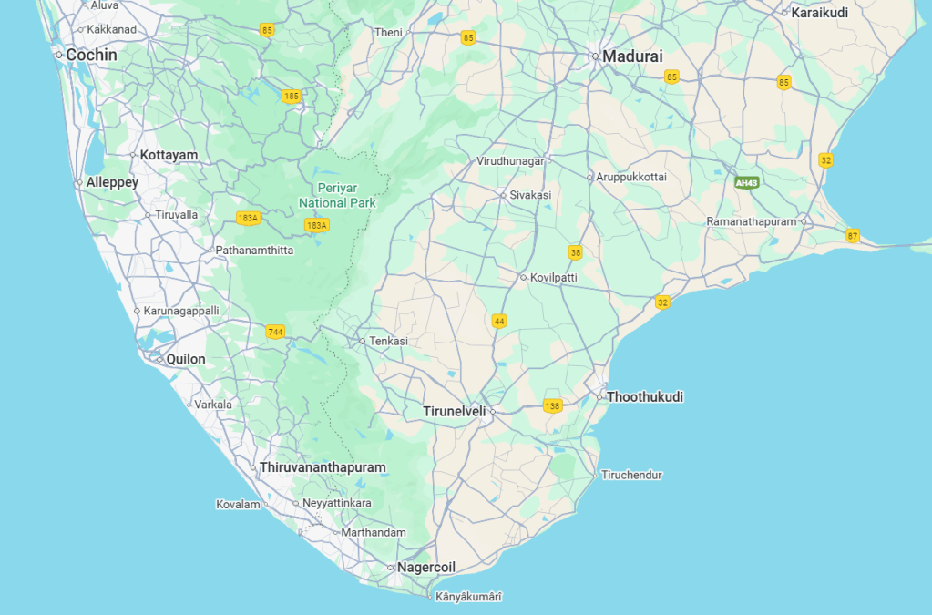Click the Kottayam city label
Image resolution: width=932 pixels, height=615 pixels.
point(169,155)
